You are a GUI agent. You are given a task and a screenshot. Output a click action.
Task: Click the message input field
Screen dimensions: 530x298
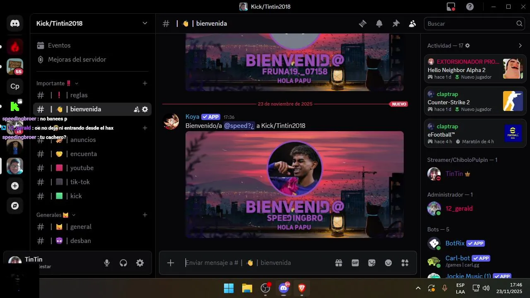coord(257,263)
